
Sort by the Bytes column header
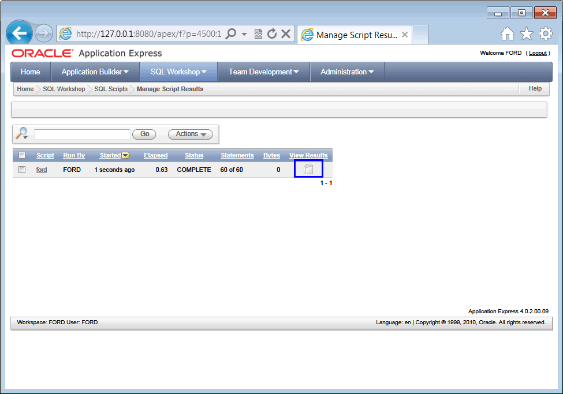pyautogui.click(x=272, y=155)
